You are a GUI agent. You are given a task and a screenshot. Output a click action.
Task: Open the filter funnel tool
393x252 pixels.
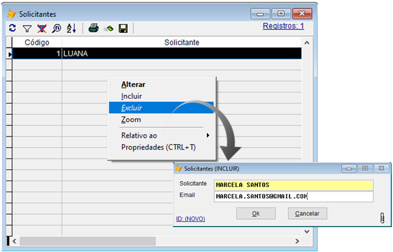[x=27, y=29]
